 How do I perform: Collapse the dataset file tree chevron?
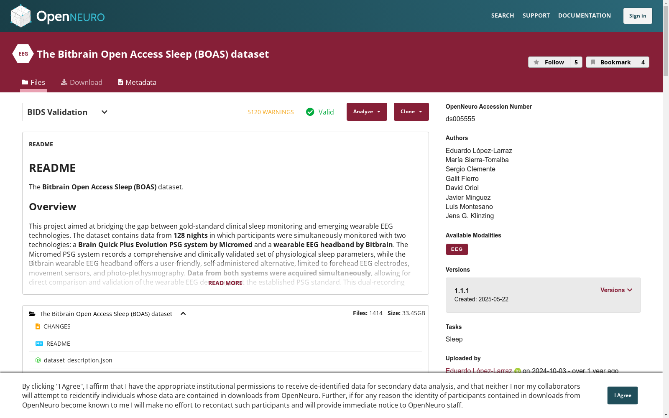183,314
